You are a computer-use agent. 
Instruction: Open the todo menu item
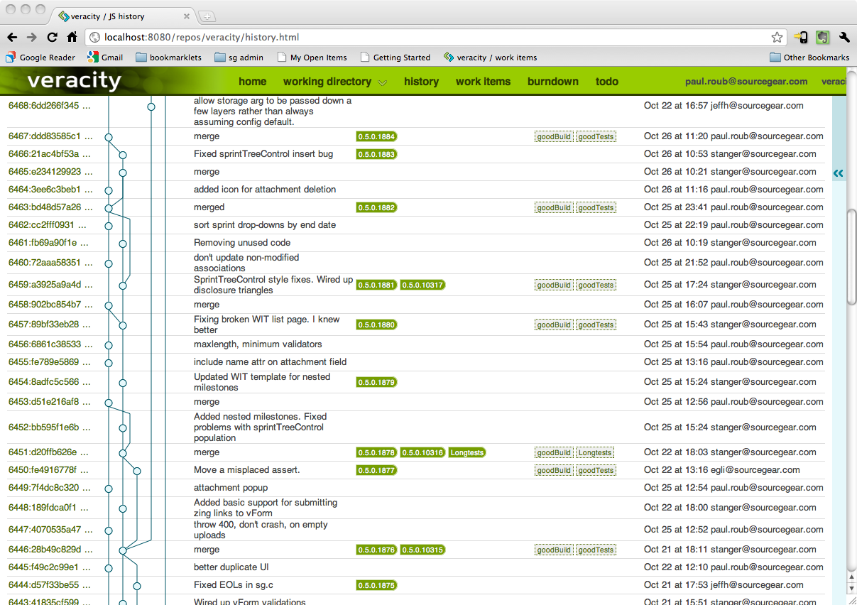(x=607, y=82)
